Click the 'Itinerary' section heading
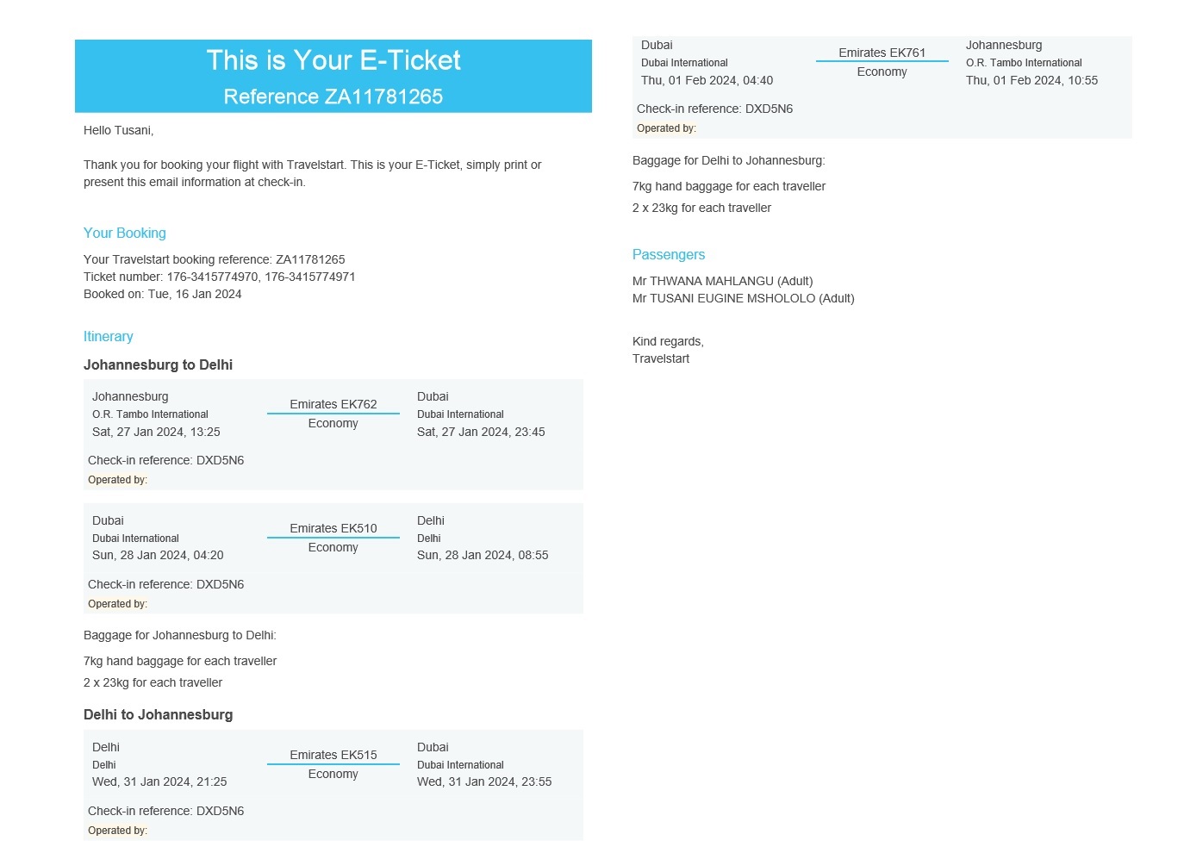 coord(109,336)
